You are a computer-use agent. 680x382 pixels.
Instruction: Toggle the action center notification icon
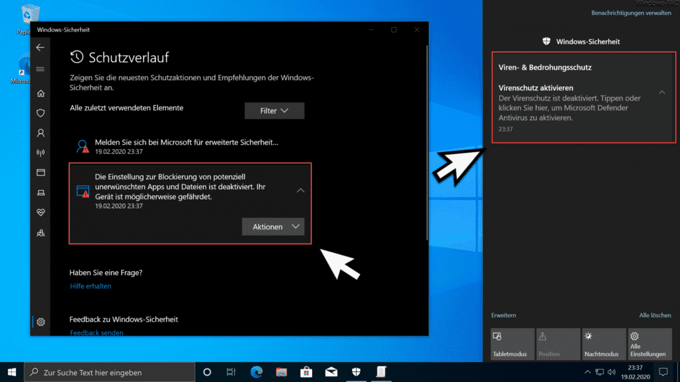point(663,372)
